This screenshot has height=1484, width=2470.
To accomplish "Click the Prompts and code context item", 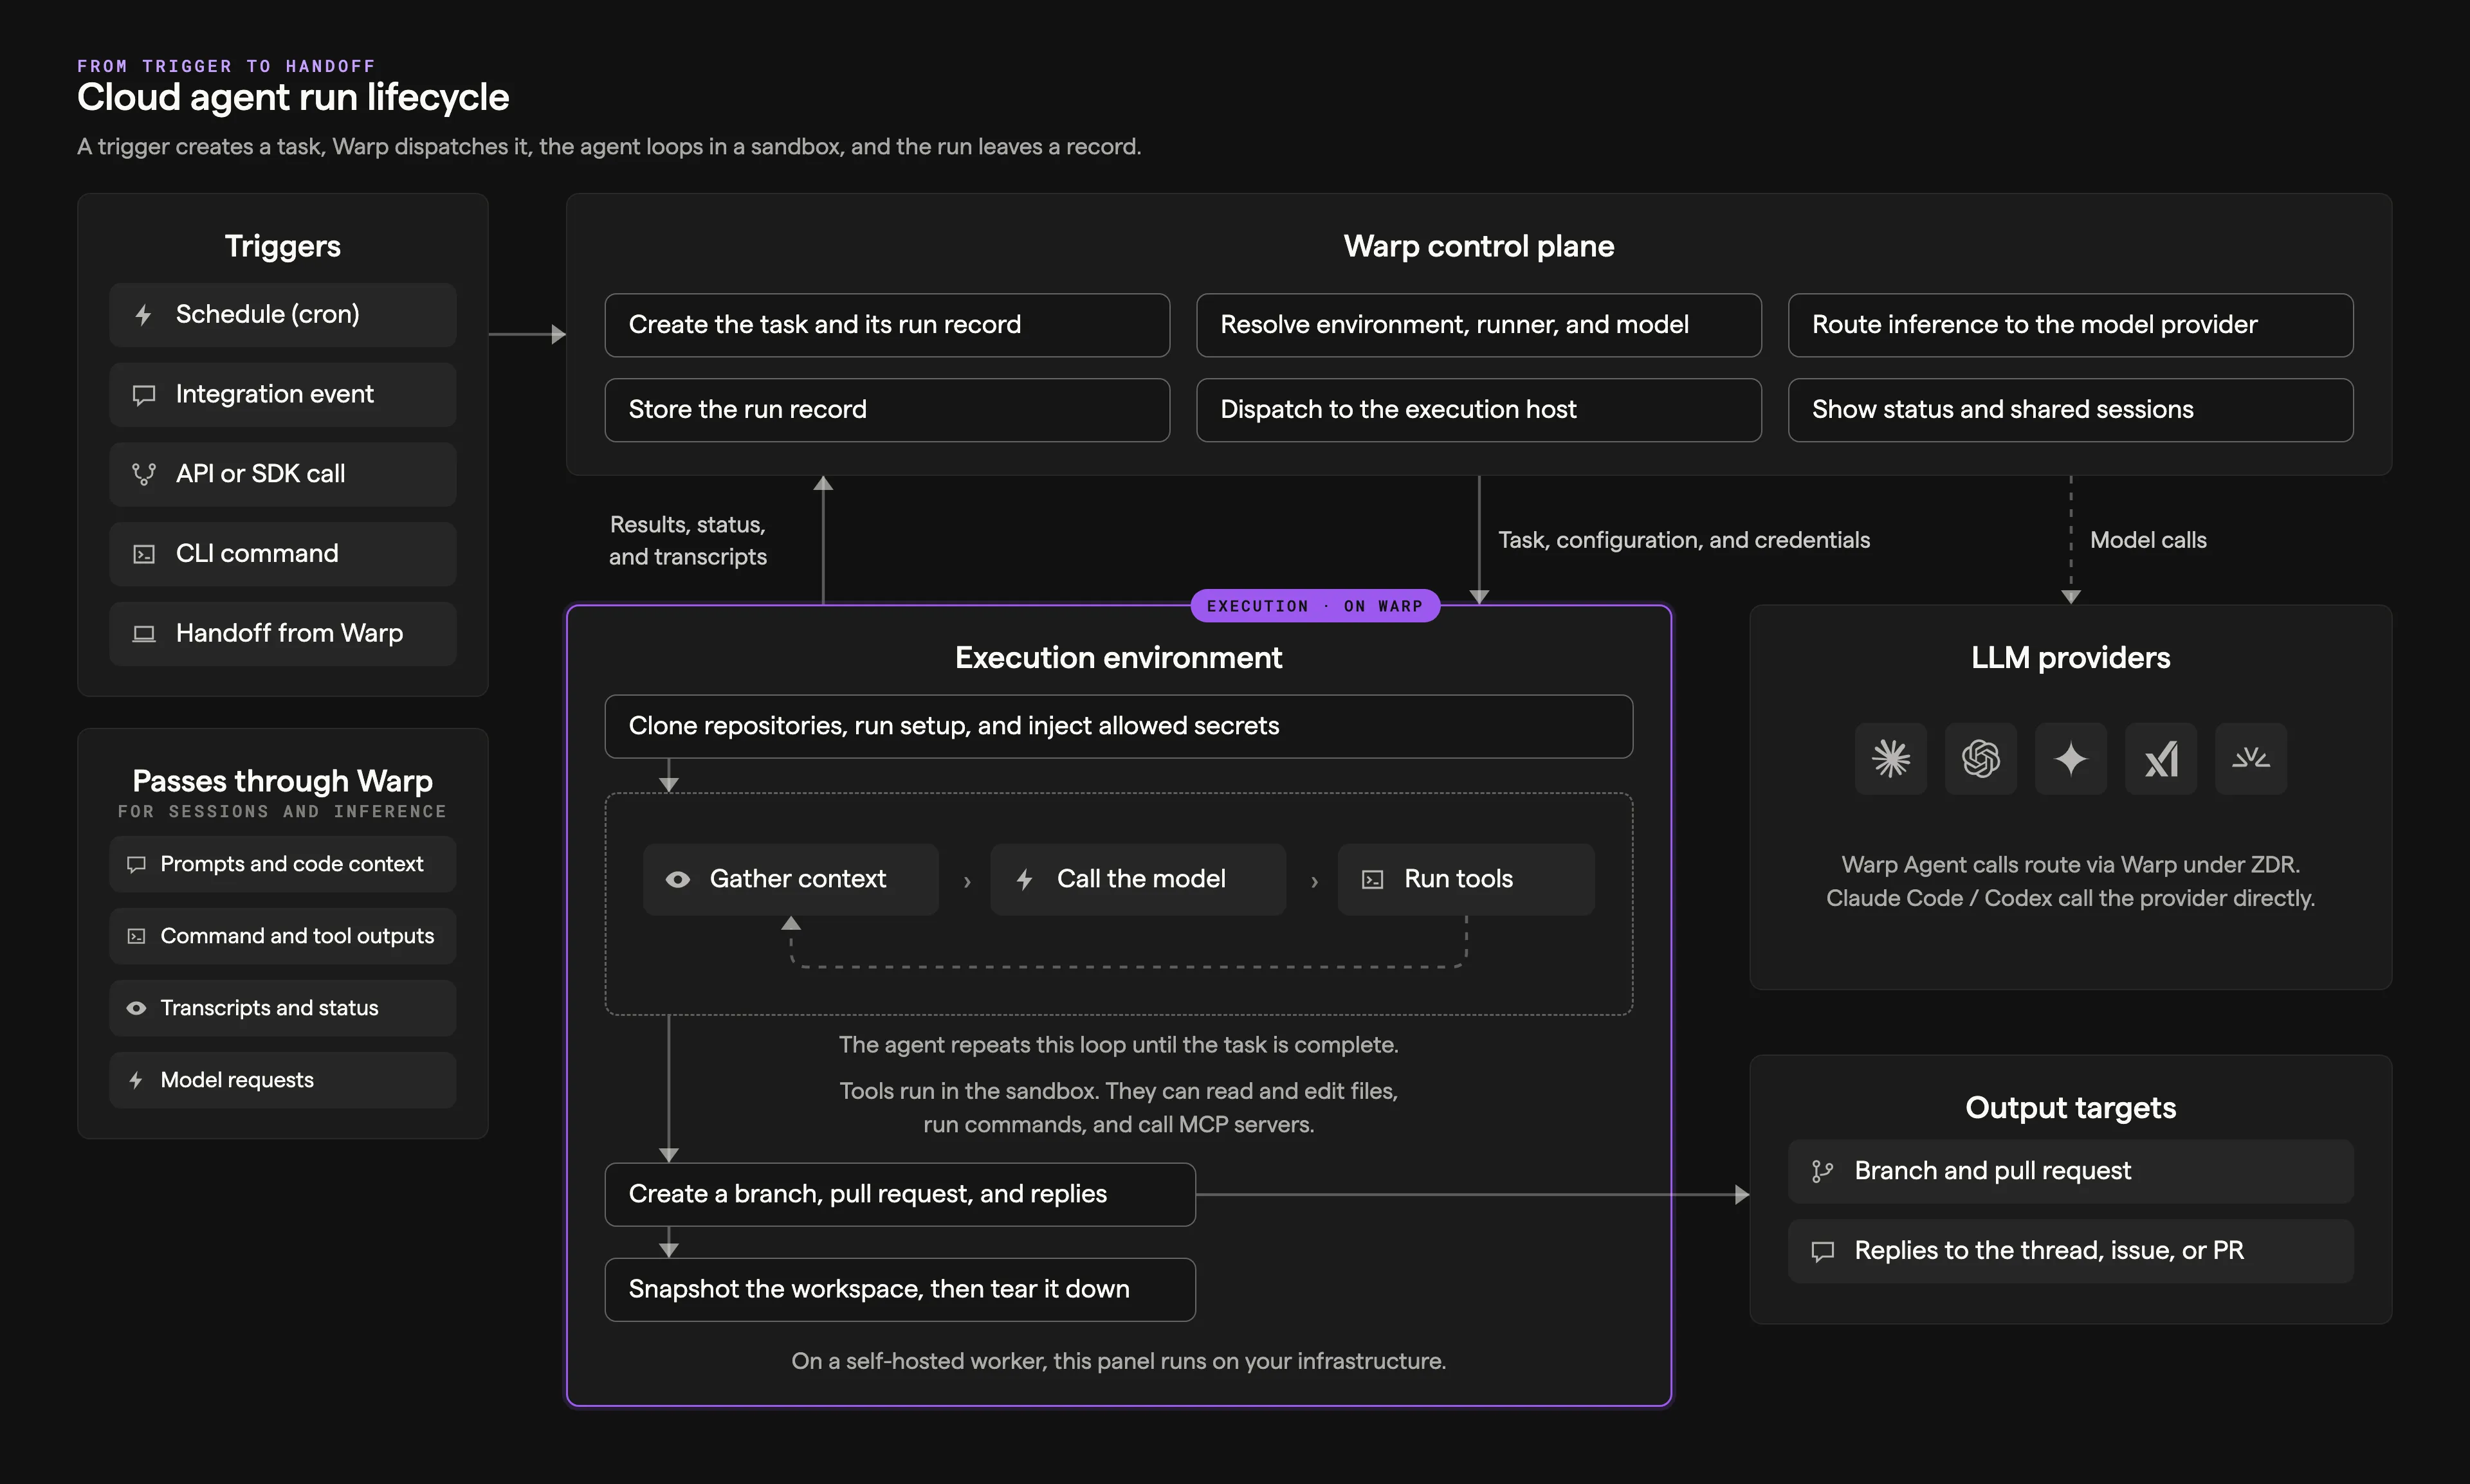I will click(283, 864).
